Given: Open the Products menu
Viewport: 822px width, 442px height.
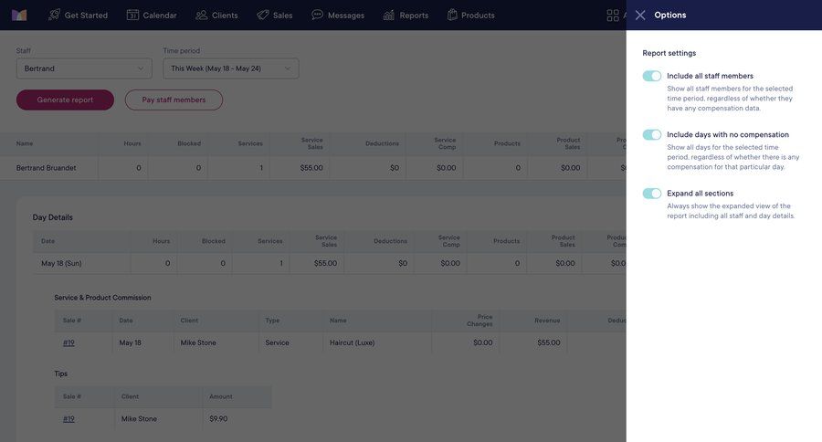Looking at the screenshot, I should [x=470, y=16].
